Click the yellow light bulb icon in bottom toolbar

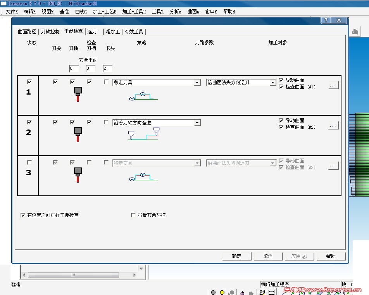tap(222, 292)
